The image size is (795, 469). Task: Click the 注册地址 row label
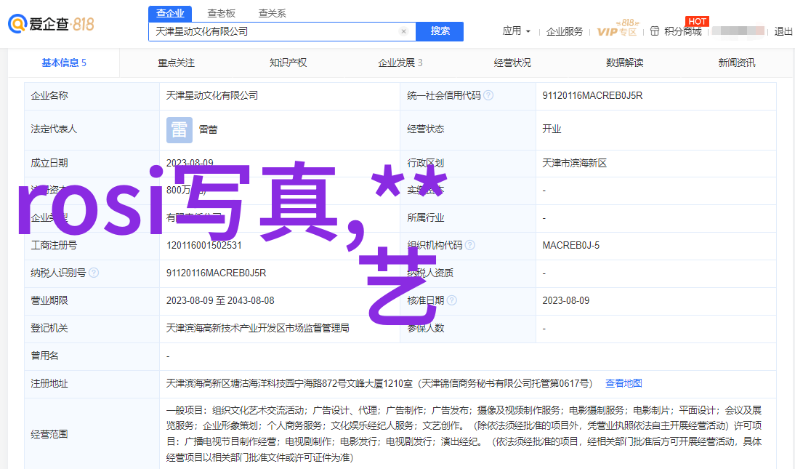pos(49,383)
